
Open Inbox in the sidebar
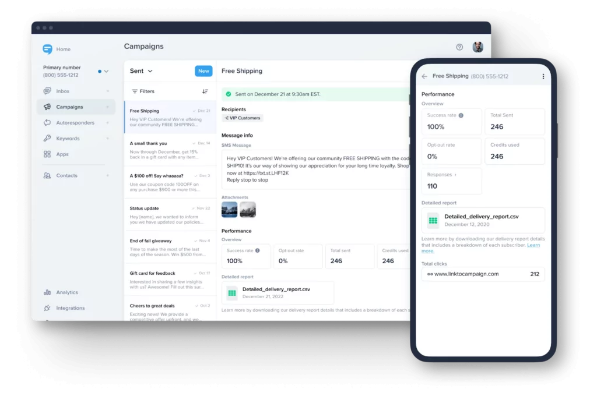click(62, 91)
